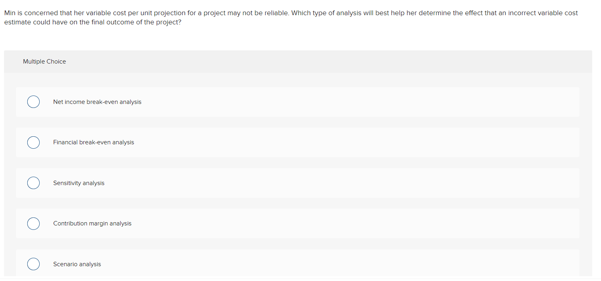The image size is (601, 281).
Task: Click the text label Financial break-even analysis
Action: tap(93, 142)
